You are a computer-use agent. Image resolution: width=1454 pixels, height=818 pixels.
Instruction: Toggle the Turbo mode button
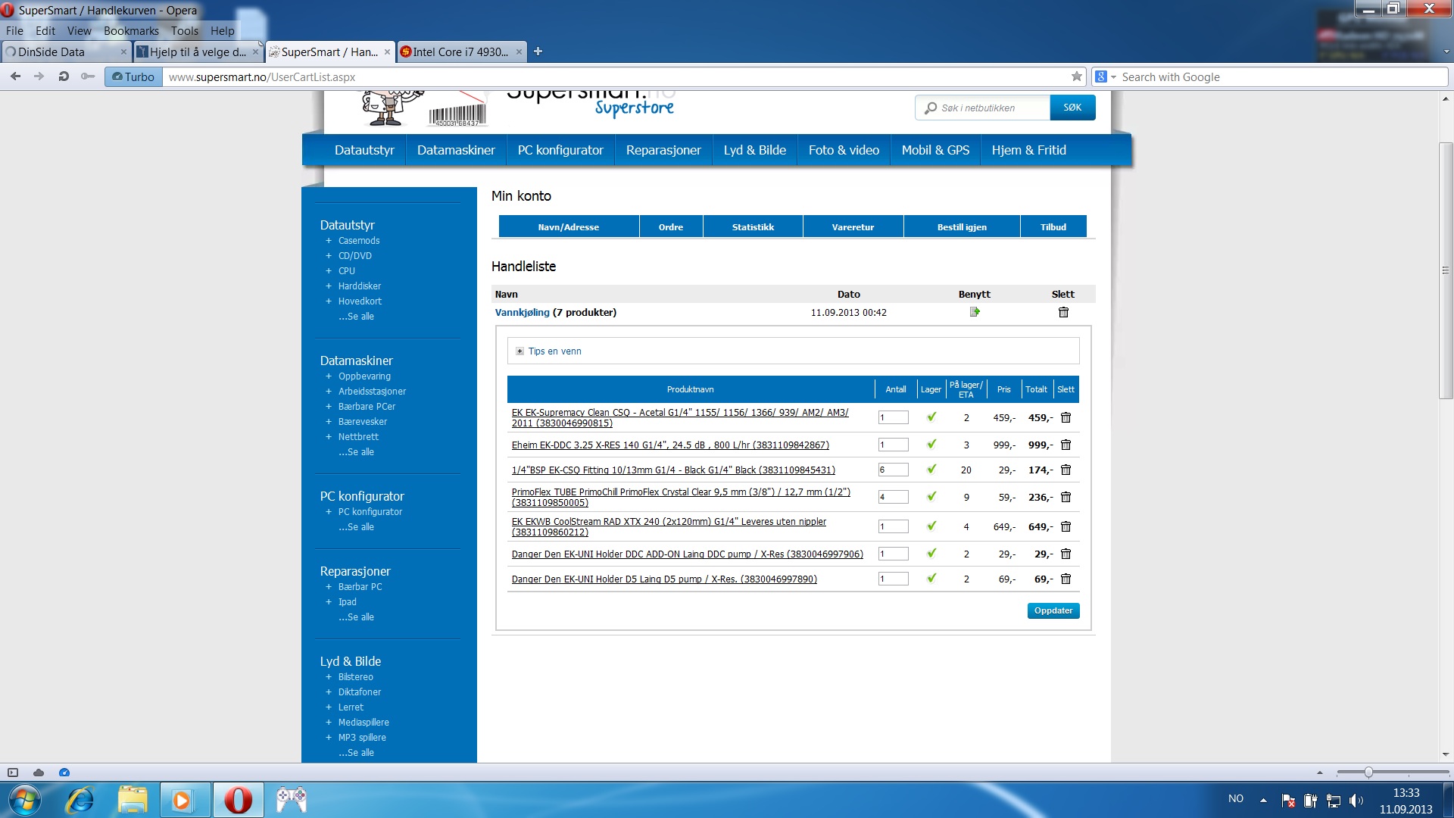(x=133, y=76)
